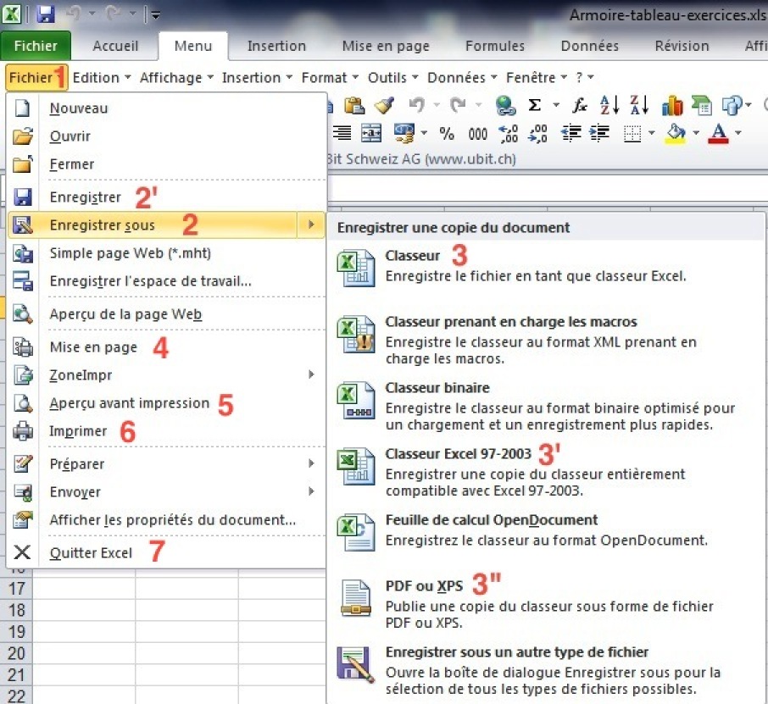Switch to the Insertion ribbon tab
768x704 pixels.
(x=276, y=46)
